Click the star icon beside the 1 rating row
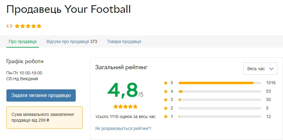 [166, 116]
